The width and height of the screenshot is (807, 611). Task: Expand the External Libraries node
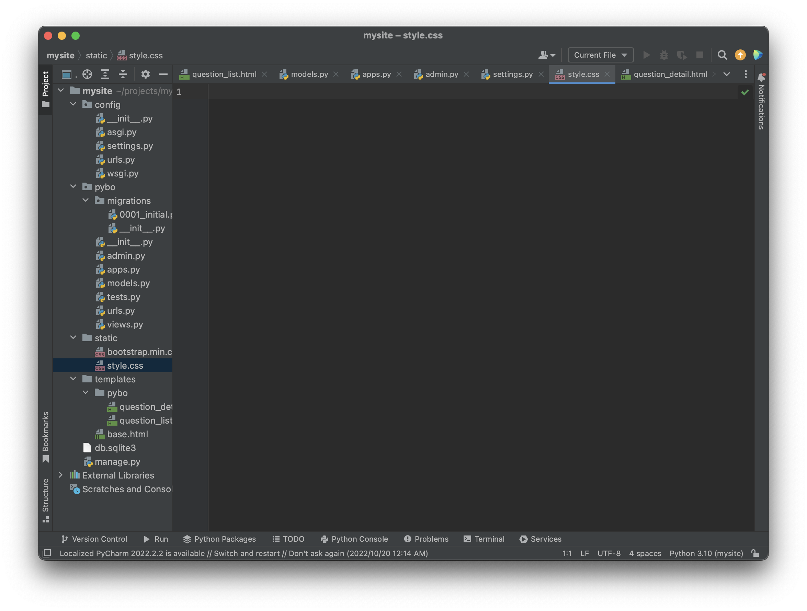tap(61, 475)
